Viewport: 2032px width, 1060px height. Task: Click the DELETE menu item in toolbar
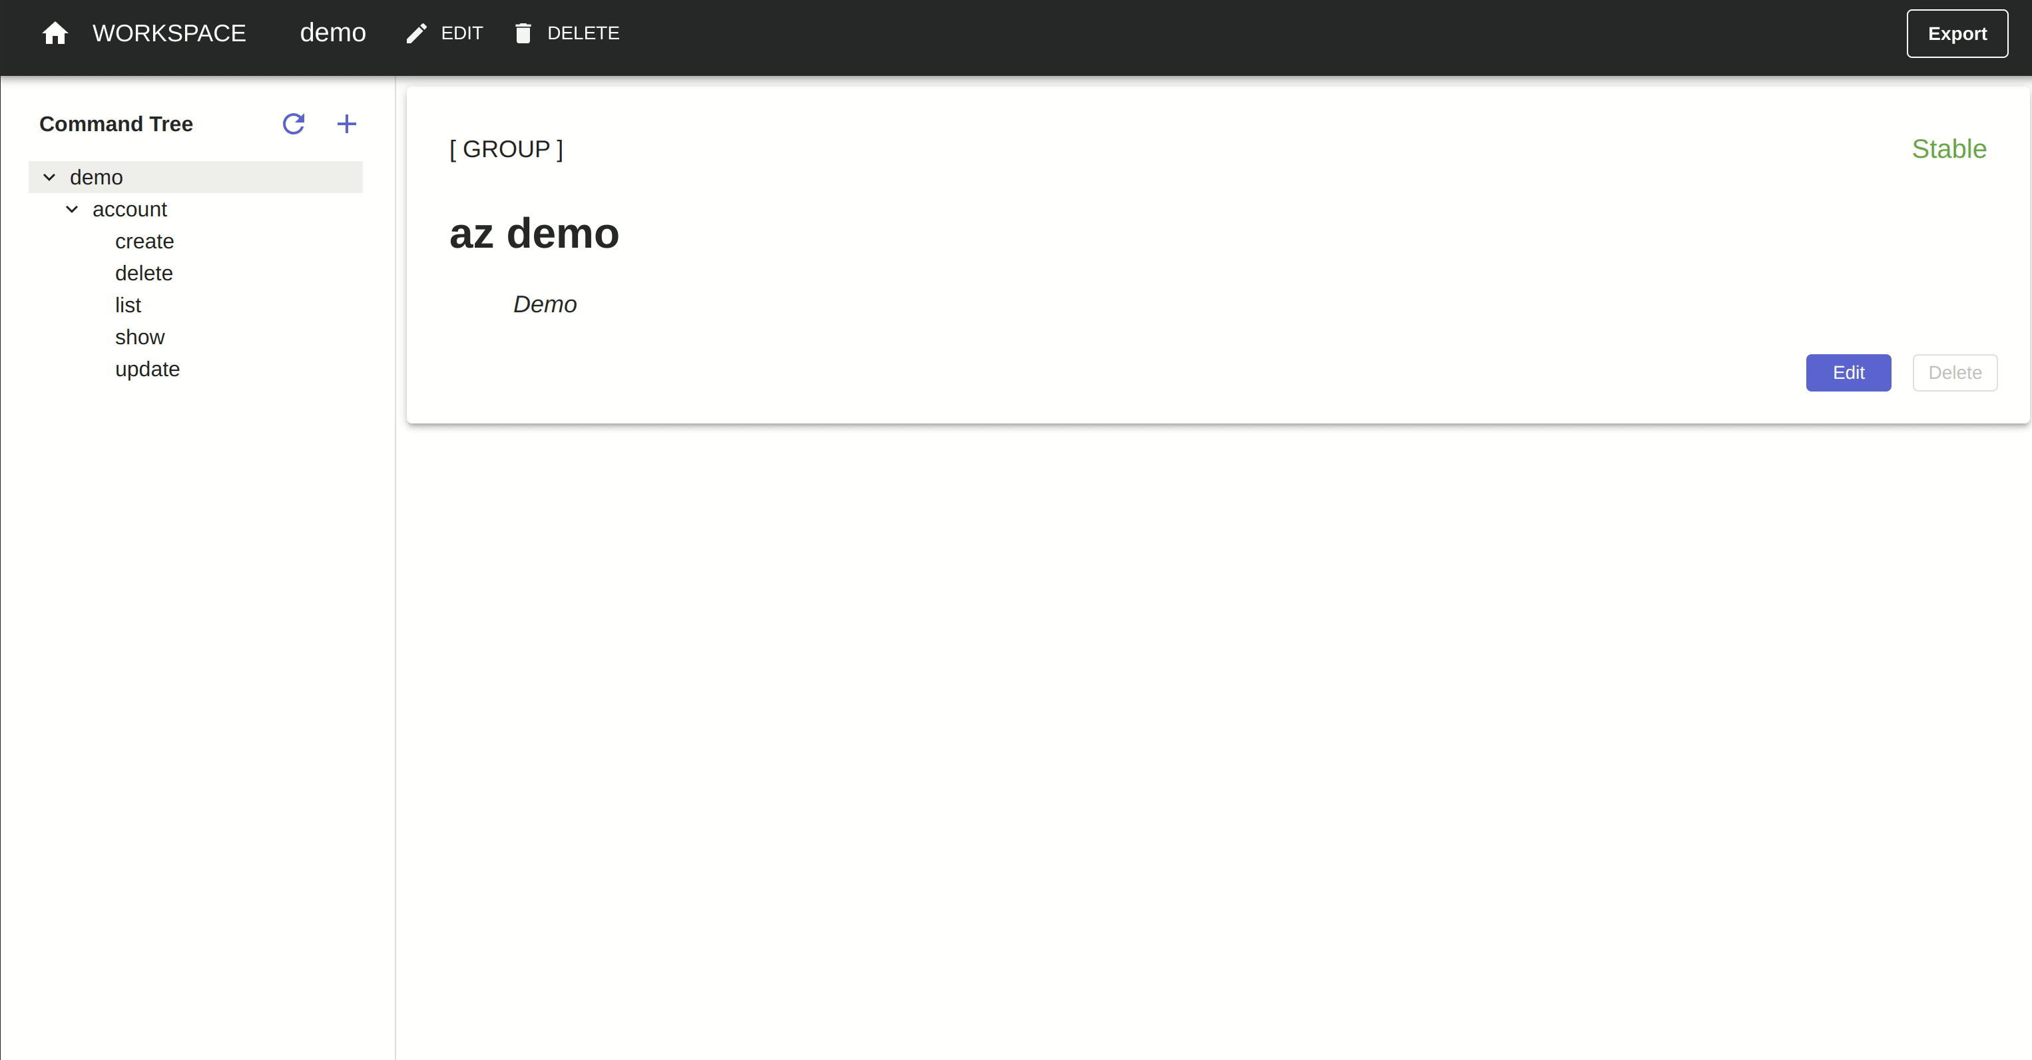[x=566, y=33]
